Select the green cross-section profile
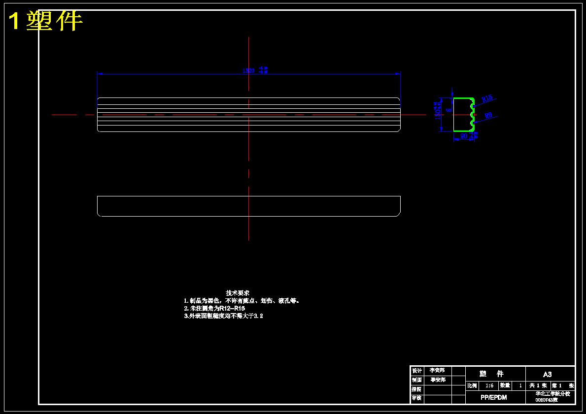 (x=464, y=115)
